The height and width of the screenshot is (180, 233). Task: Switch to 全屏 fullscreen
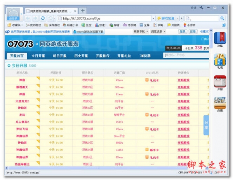pyautogui.click(x=144, y=25)
